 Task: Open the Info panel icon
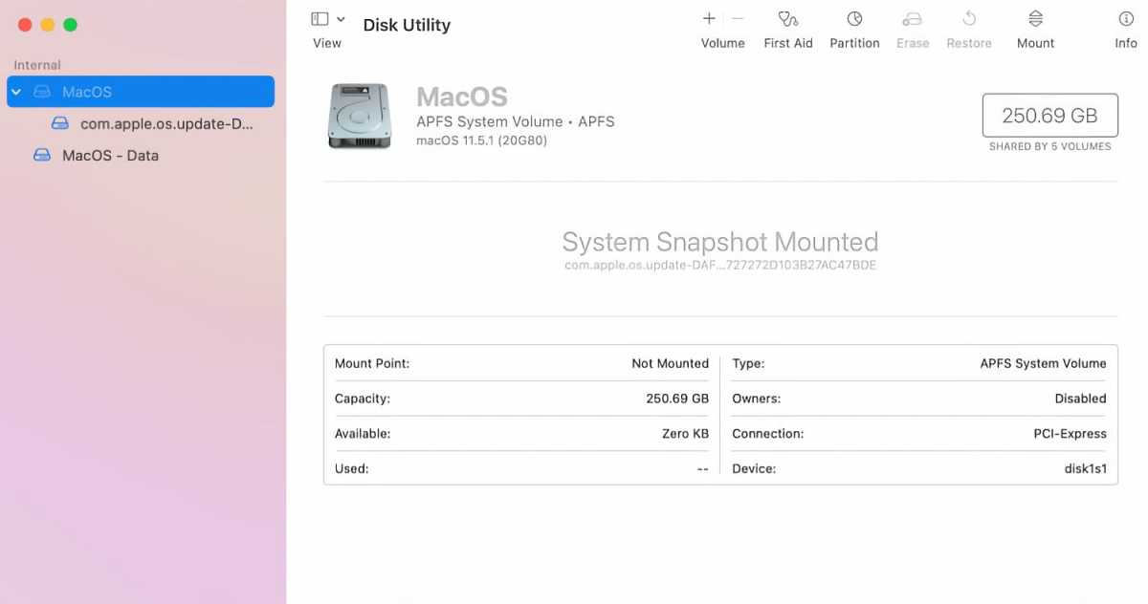(1126, 19)
